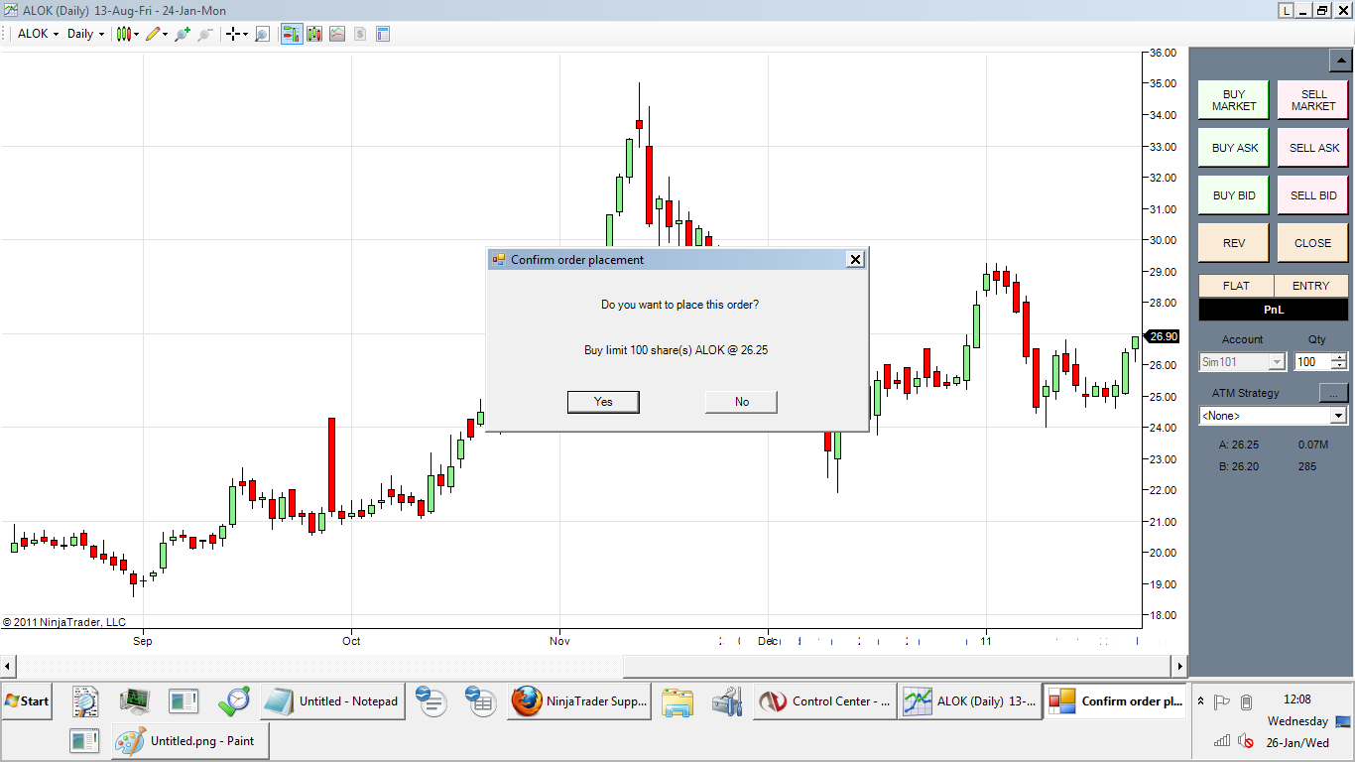Toggle the Chart Trader panel icon
The height and width of the screenshot is (762, 1355).
click(291, 34)
